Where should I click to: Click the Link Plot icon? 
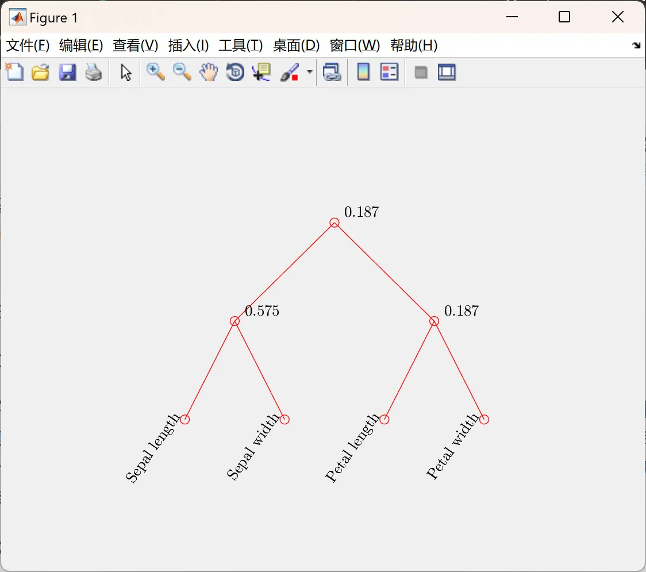pyautogui.click(x=332, y=72)
